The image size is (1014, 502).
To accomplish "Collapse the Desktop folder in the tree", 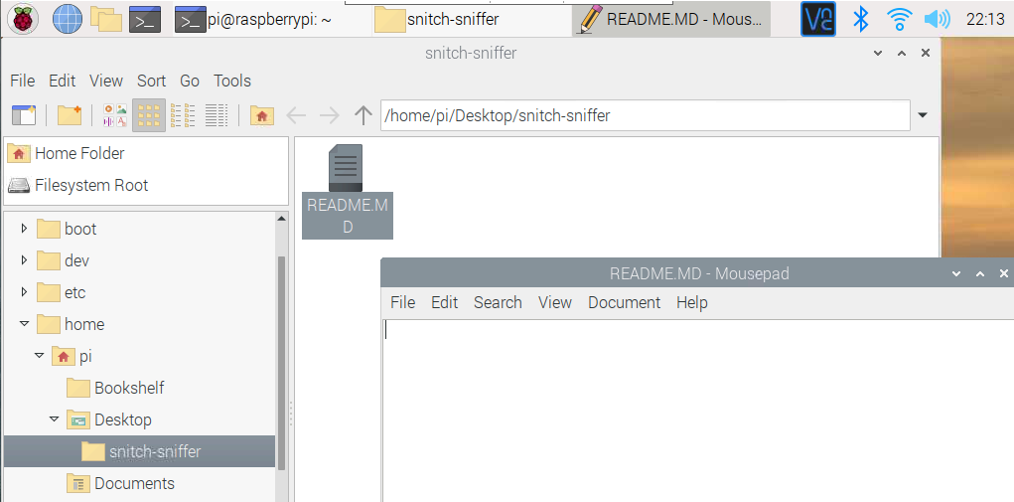I will 55,419.
